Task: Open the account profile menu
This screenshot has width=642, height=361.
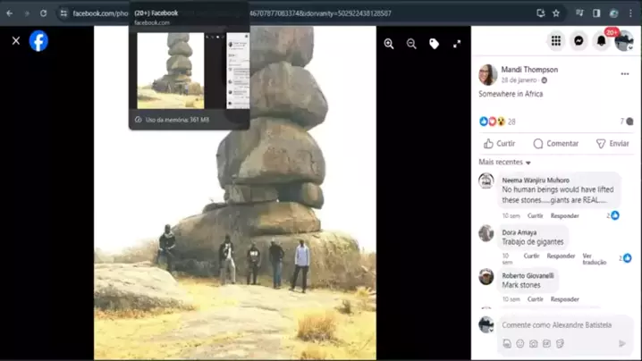Action: pos(624,41)
